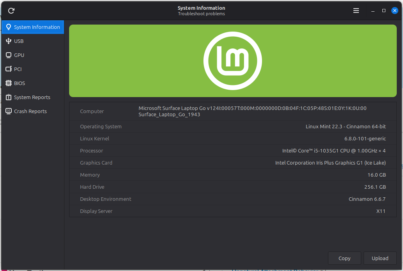The width and height of the screenshot is (403, 271).
Task: Select the USB icon in the sidebar
Action: (x=9, y=41)
